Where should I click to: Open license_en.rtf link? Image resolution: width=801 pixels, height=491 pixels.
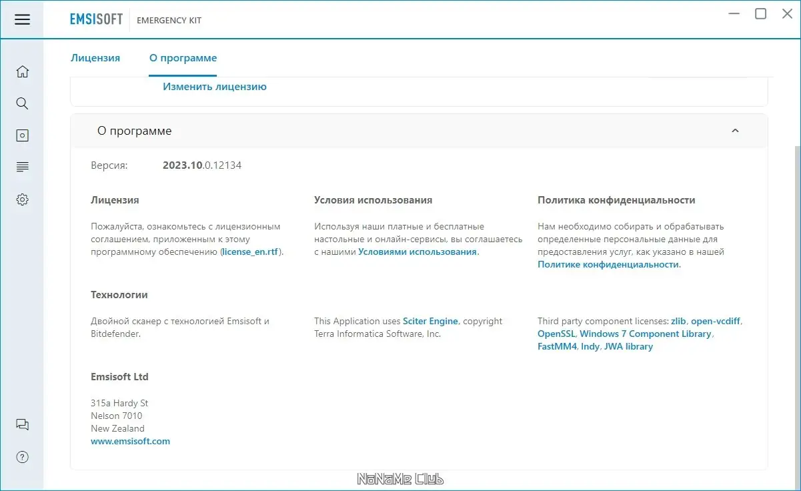251,252
